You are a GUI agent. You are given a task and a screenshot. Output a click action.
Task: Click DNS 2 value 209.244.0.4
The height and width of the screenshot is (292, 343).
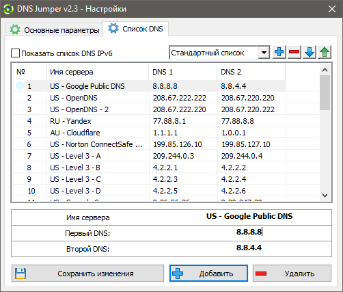coord(242,156)
